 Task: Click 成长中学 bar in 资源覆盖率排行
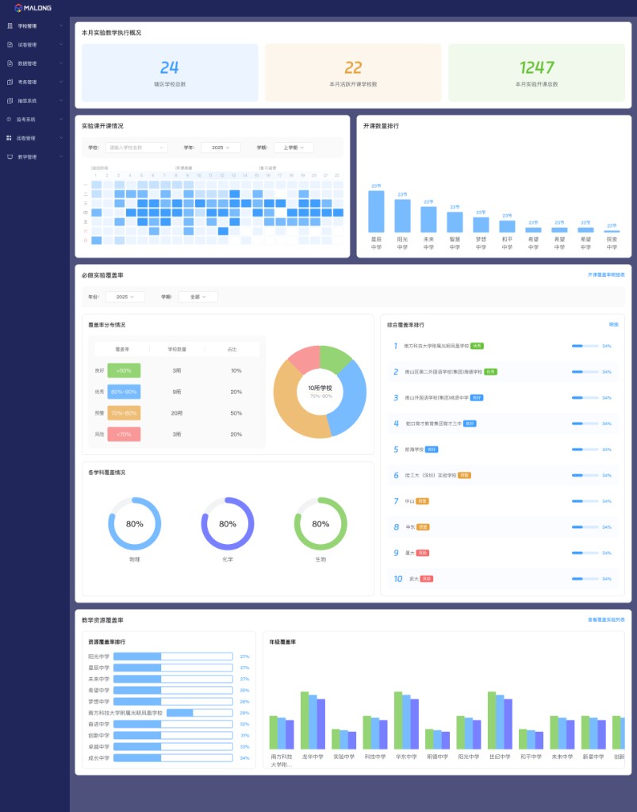click(x=173, y=758)
